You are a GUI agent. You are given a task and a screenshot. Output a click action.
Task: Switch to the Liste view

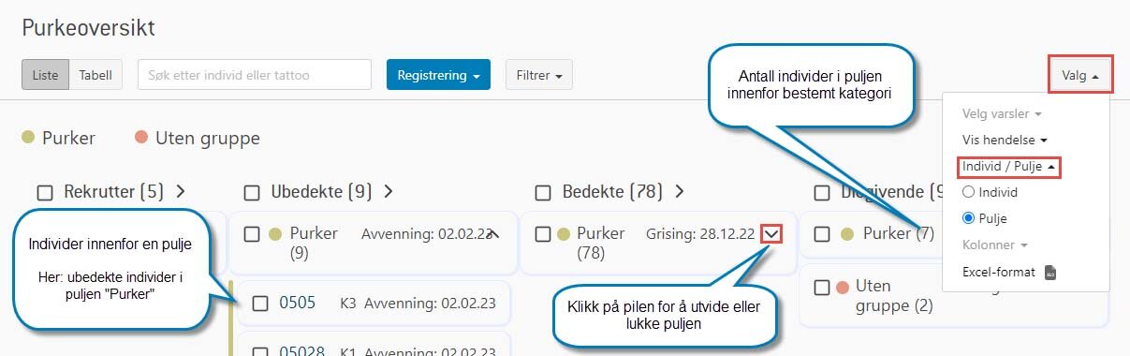point(45,75)
